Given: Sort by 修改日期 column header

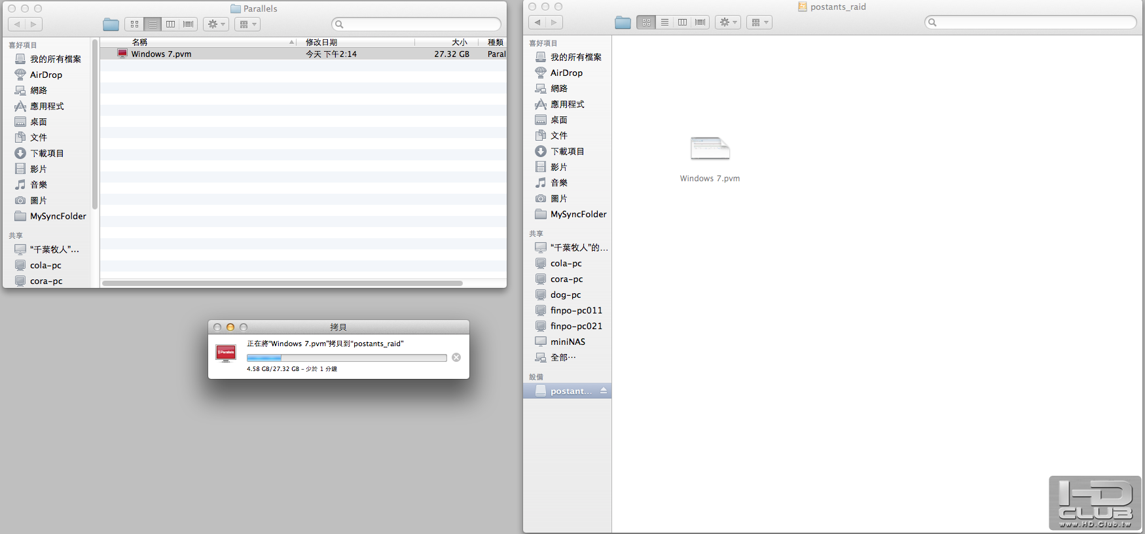Looking at the screenshot, I should (321, 42).
